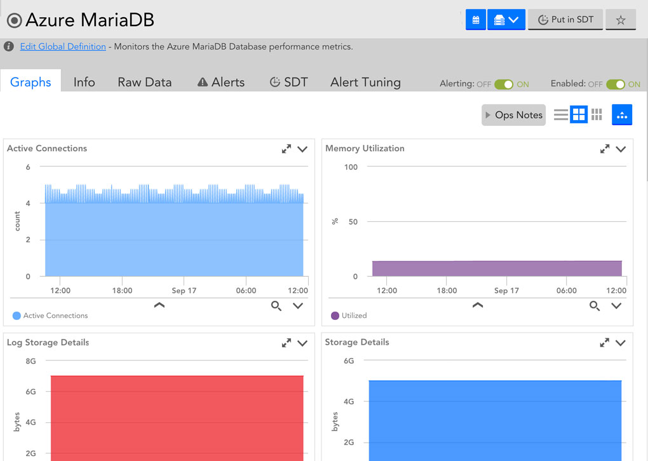This screenshot has height=461, width=648.
Task: Maximize the Active Connections graph
Action: (286, 149)
